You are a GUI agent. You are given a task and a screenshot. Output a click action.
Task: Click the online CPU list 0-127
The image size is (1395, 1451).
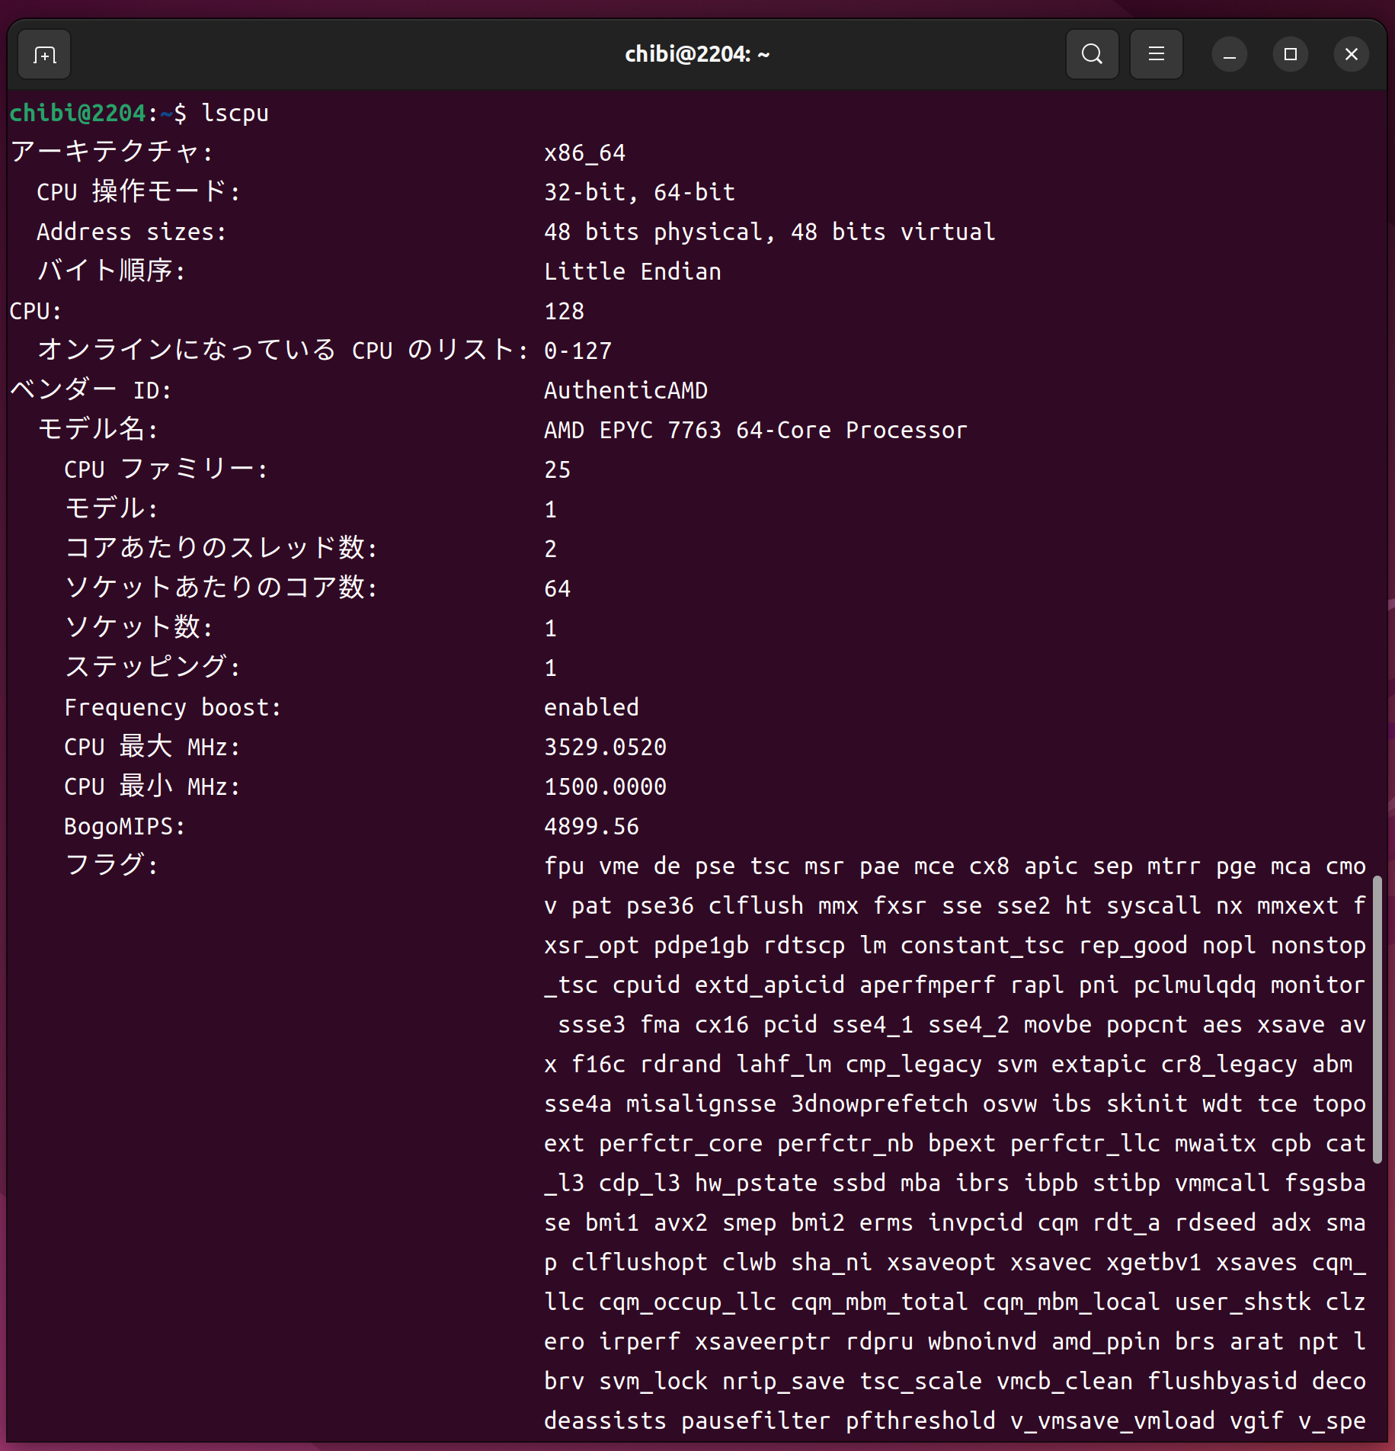[x=578, y=351]
